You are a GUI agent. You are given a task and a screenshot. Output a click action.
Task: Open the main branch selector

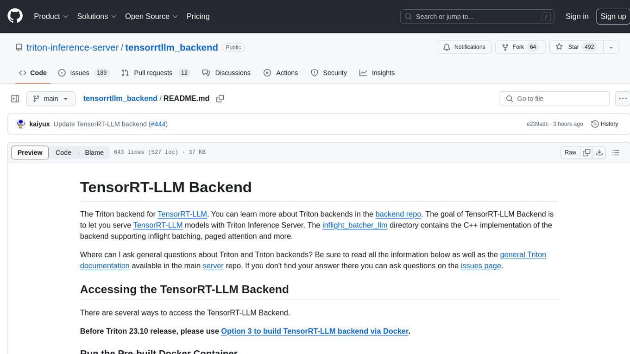[x=50, y=99]
